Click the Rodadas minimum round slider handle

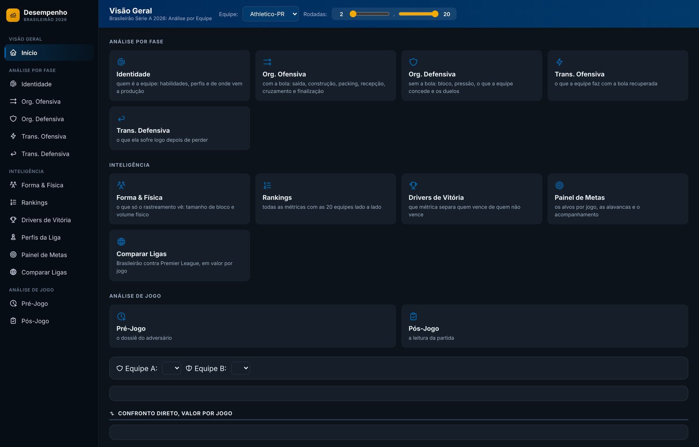pos(353,14)
